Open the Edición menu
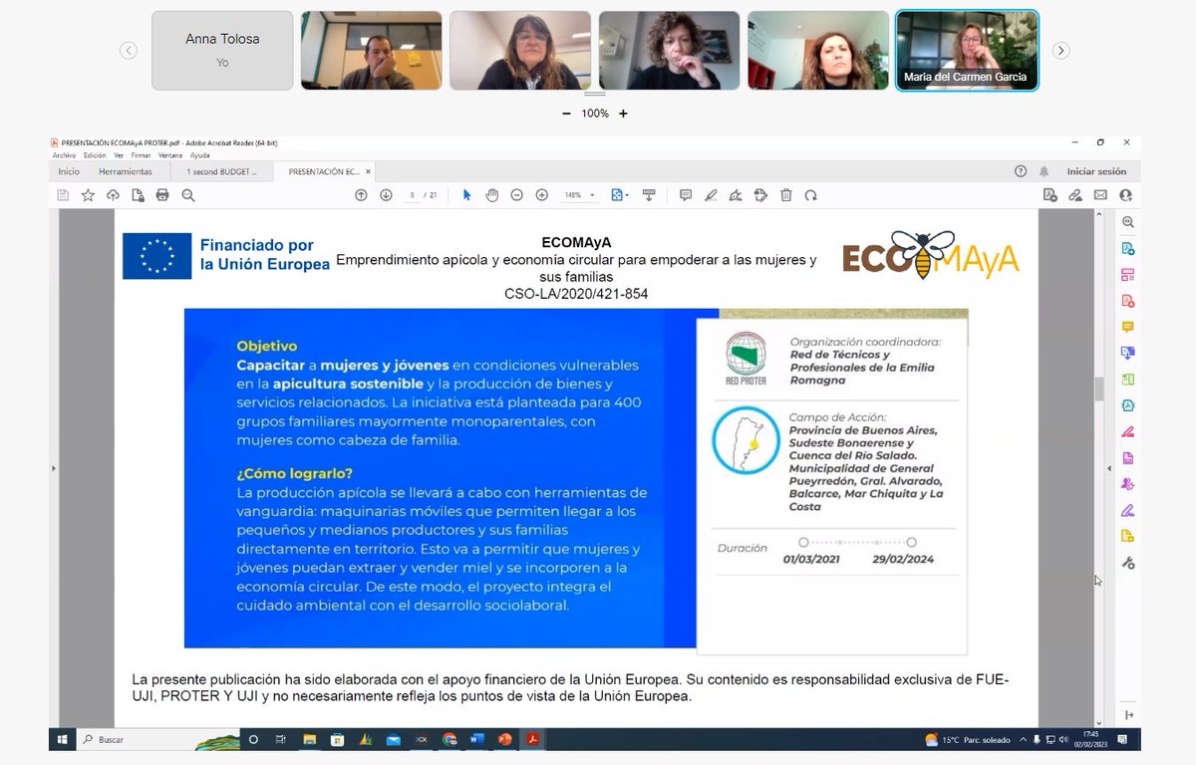Viewport: 1196px width, 765px height. (95, 155)
